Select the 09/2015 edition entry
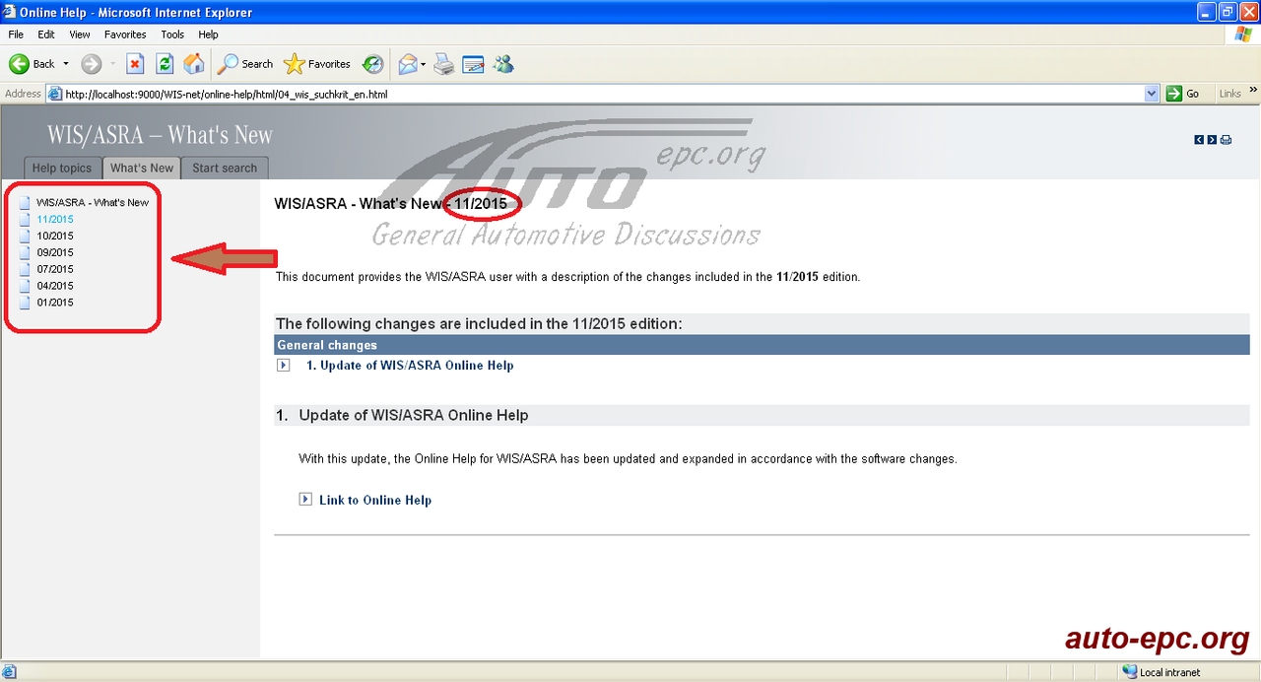This screenshot has width=1261, height=682. [x=55, y=253]
